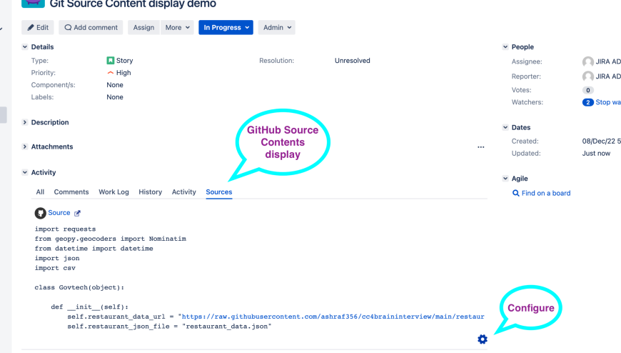Open the attachments three-dot options menu

point(481,147)
